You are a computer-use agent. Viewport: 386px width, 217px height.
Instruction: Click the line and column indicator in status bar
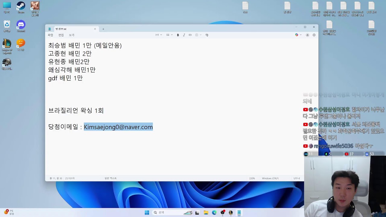[56, 178]
